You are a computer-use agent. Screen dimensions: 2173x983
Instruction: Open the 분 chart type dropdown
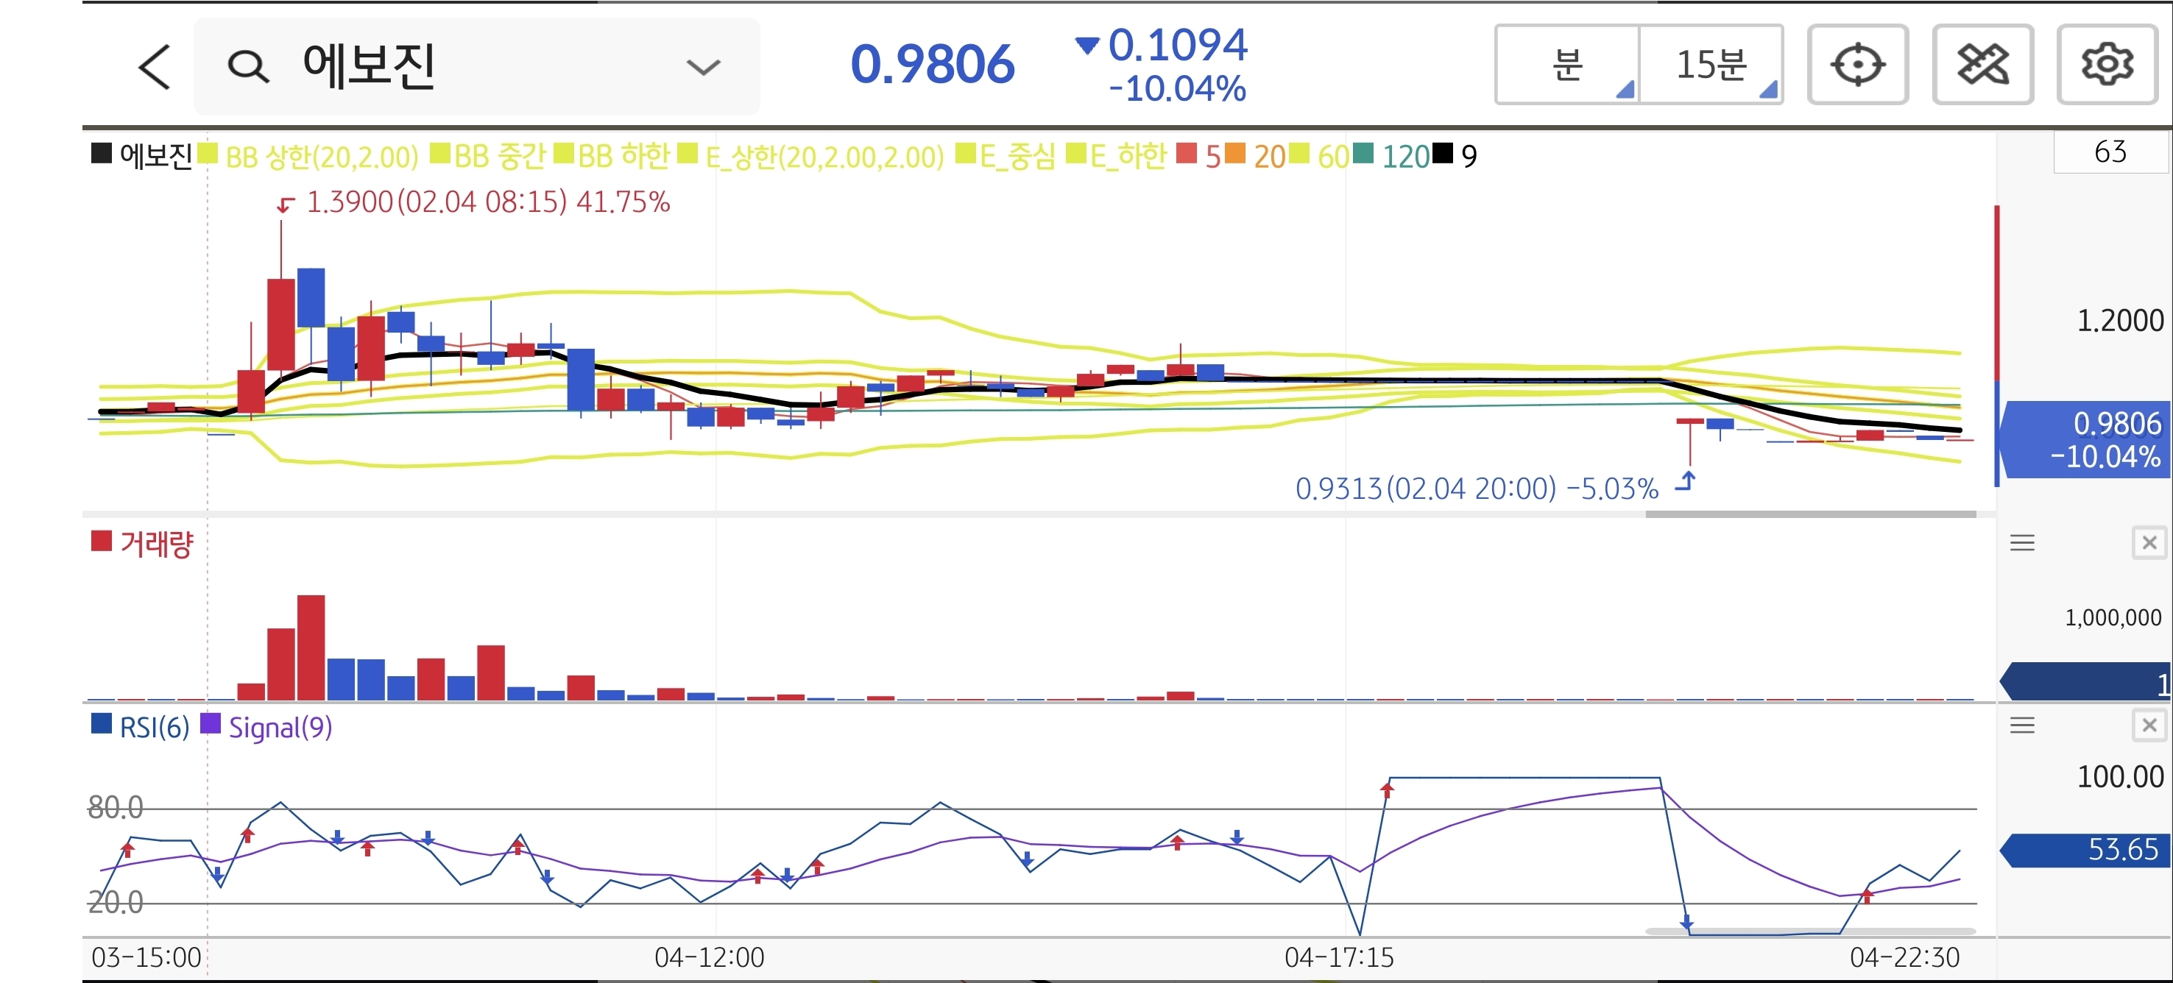click(x=1567, y=65)
